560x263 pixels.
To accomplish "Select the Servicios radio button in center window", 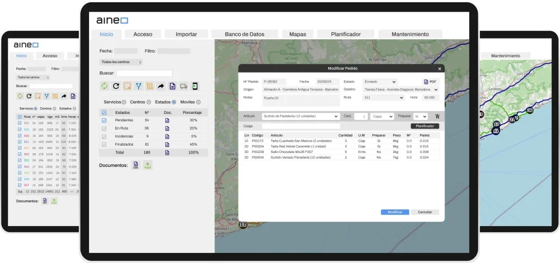I will click(124, 102).
